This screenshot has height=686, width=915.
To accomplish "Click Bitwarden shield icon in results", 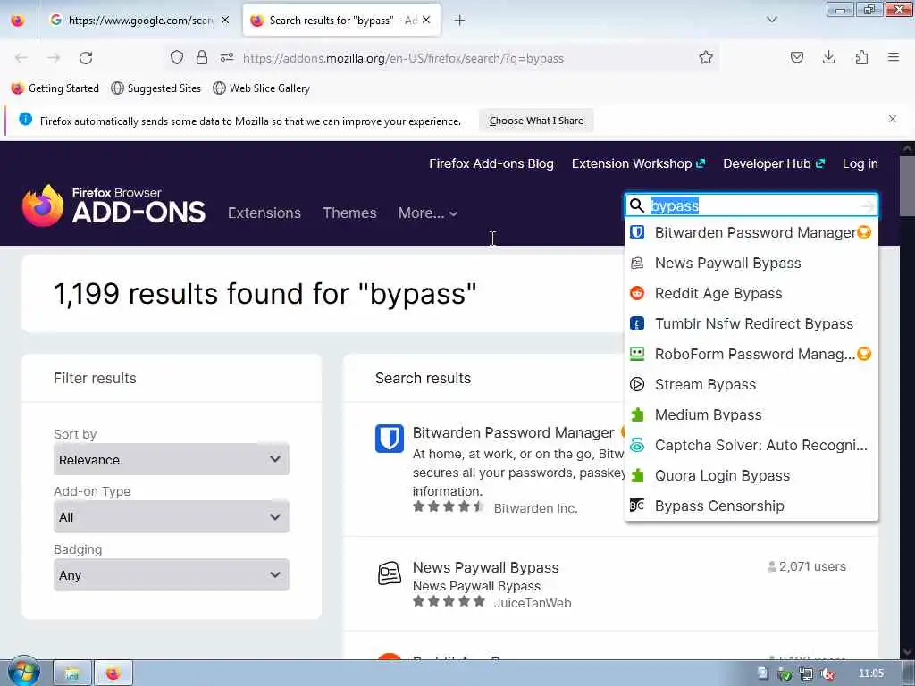I will [390, 439].
